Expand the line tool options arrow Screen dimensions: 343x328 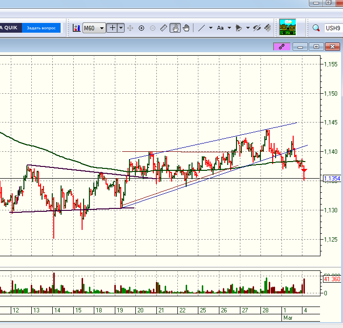(x=211, y=28)
